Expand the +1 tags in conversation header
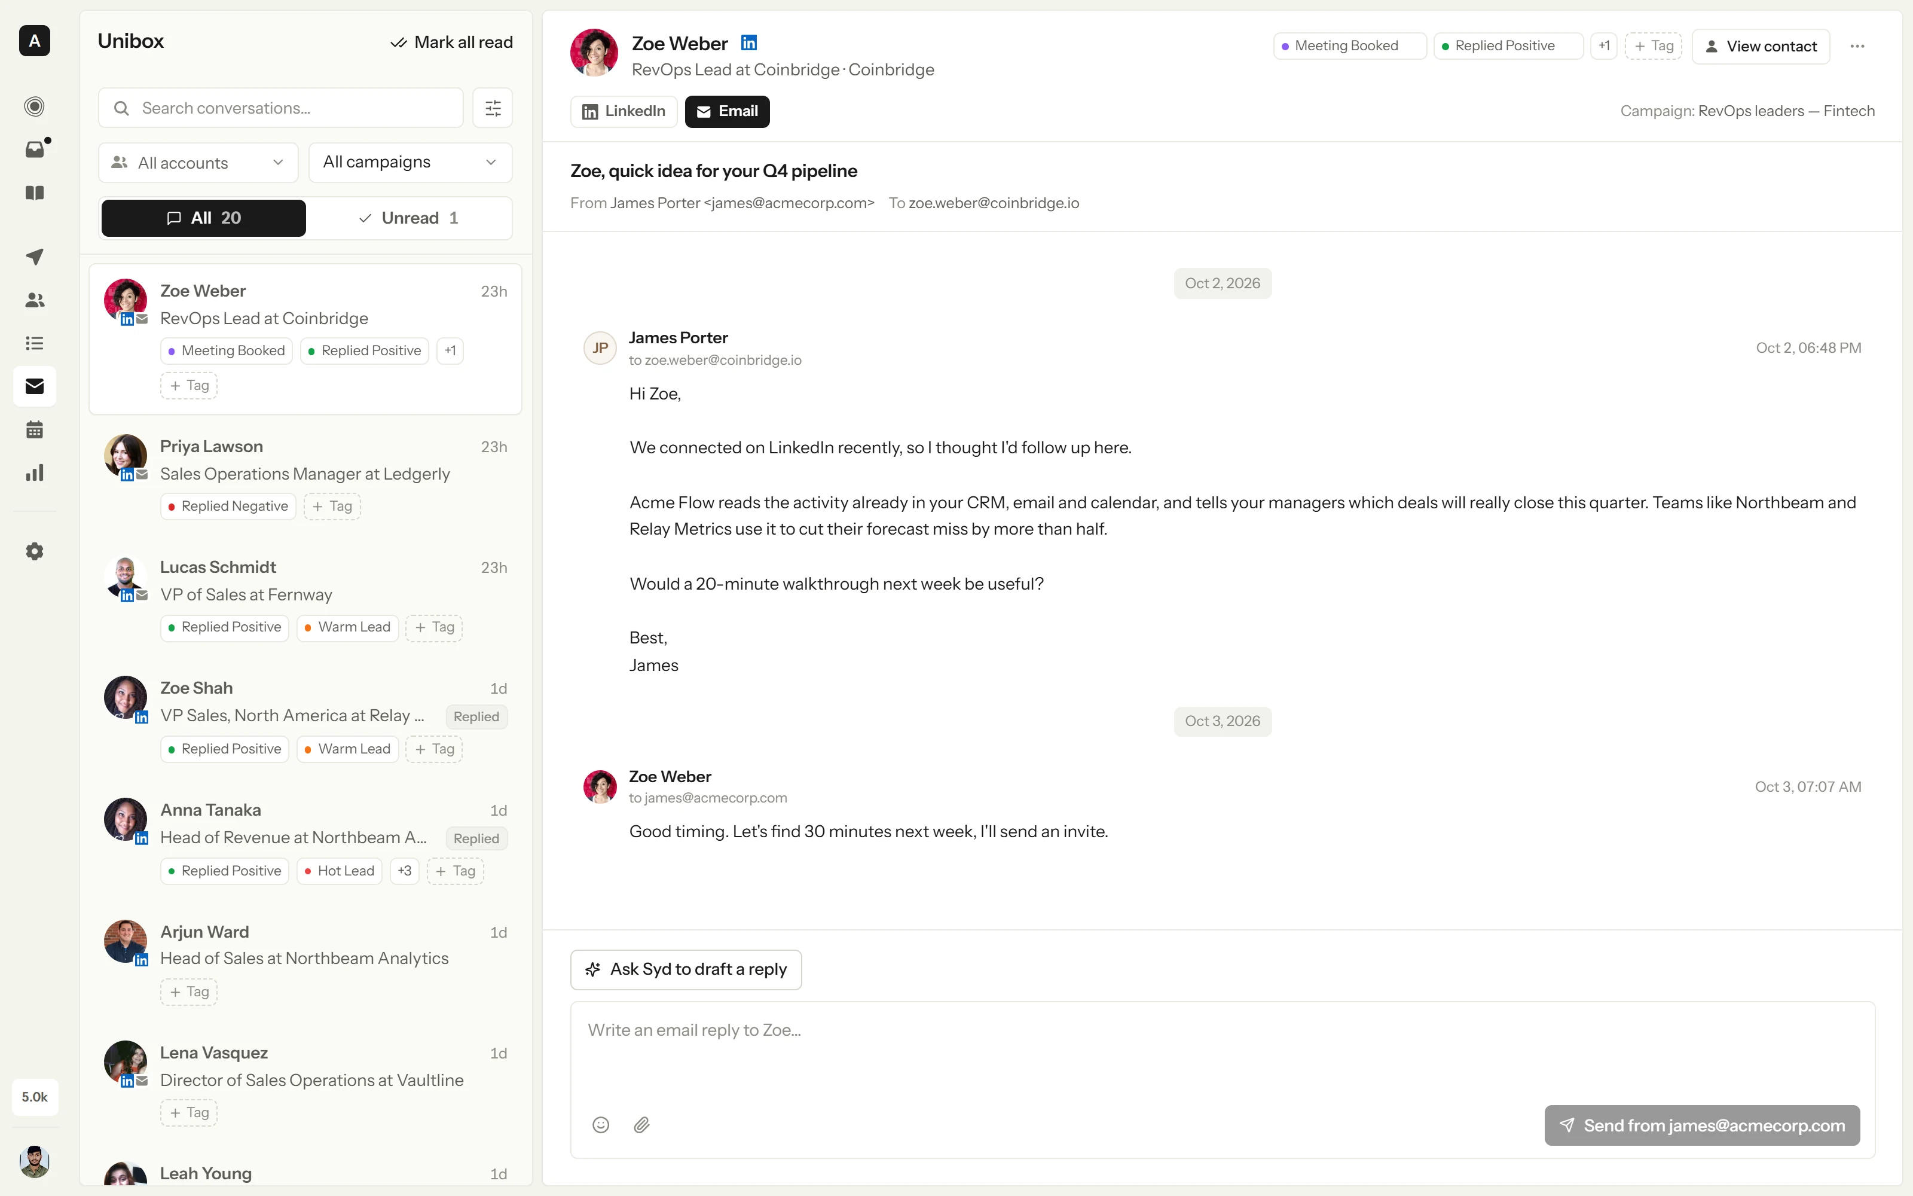The height and width of the screenshot is (1196, 1913). [1604, 46]
